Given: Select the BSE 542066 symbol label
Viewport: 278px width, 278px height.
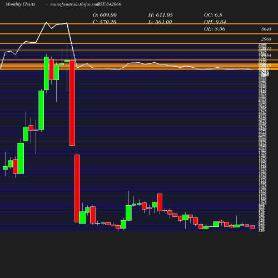Looking at the screenshot, I should (x=110, y=4).
